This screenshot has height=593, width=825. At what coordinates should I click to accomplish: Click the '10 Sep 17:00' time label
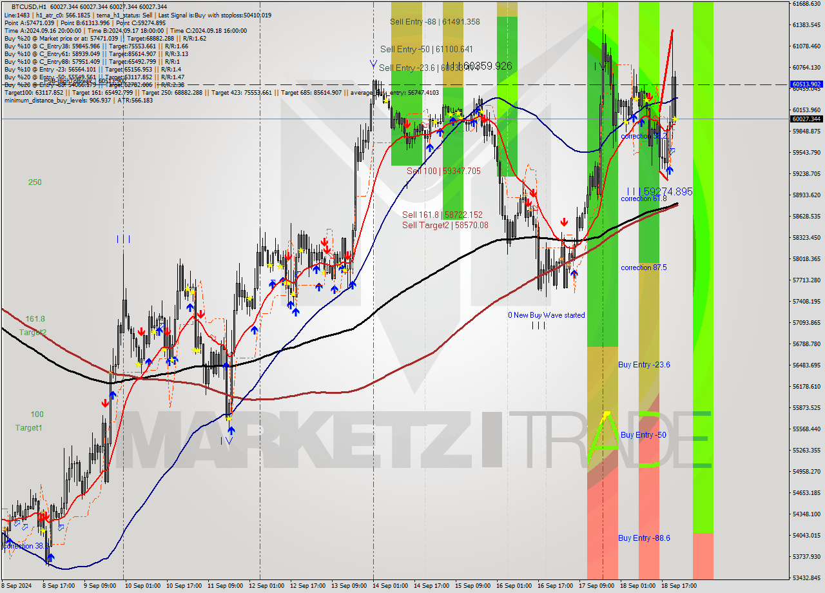pos(183,586)
